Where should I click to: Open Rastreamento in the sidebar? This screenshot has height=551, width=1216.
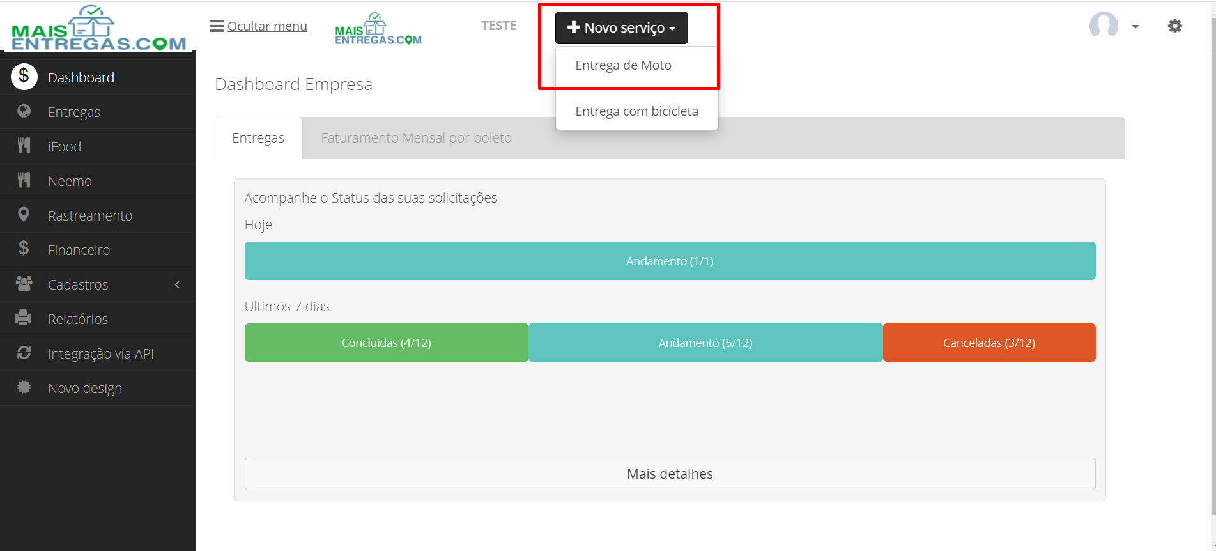click(90, 215)
